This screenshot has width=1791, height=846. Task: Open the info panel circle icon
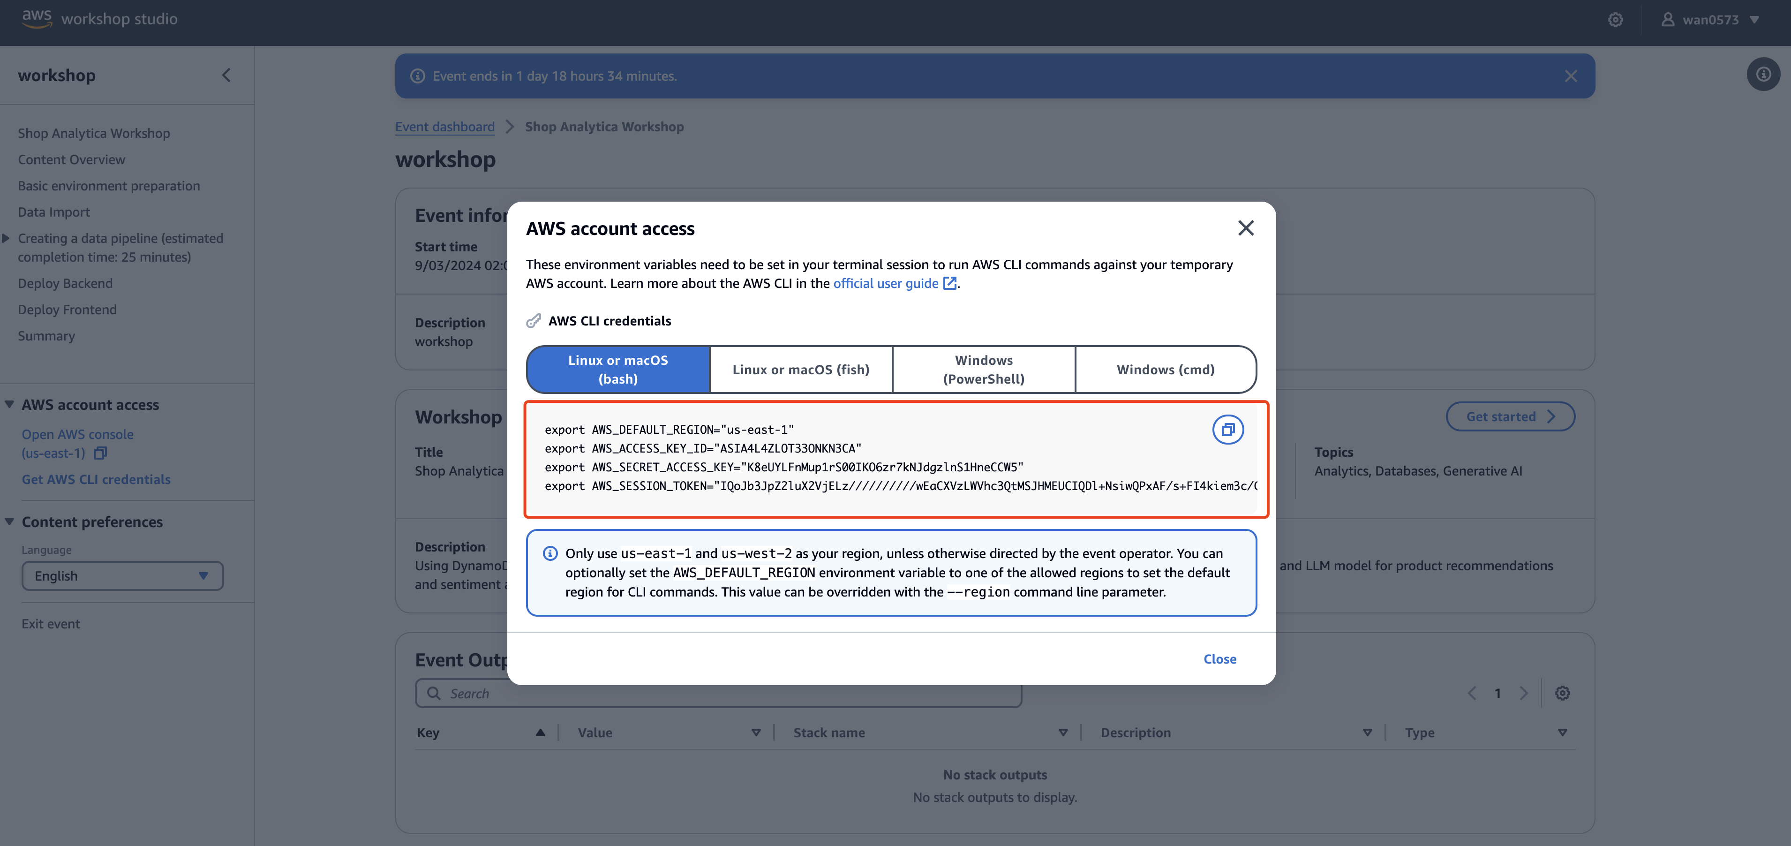(x=1762, y=75)
